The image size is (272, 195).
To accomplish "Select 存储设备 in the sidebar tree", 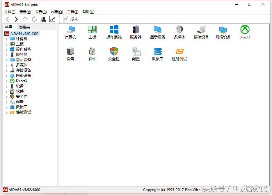I will click(21, 70).
